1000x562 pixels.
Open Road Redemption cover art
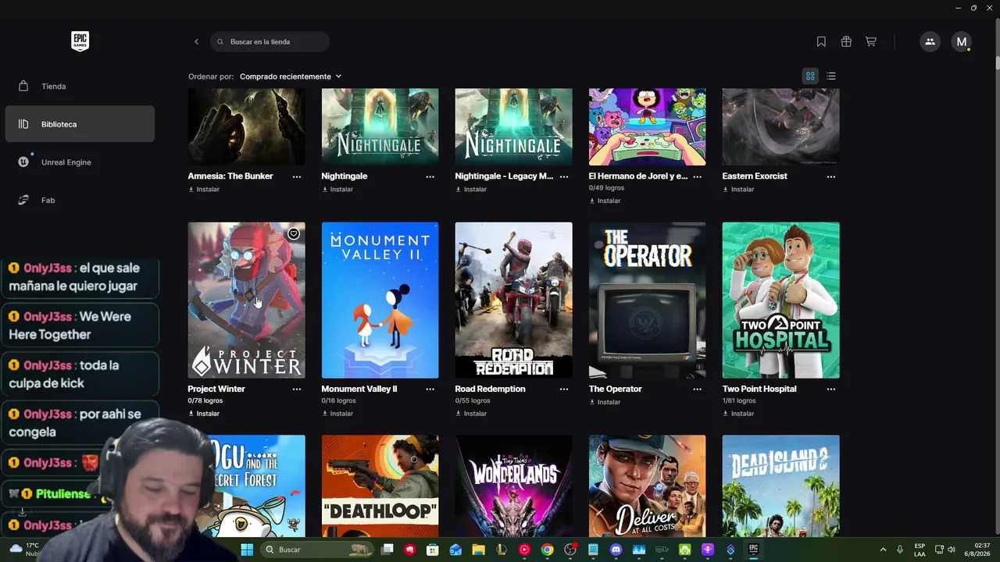[513, 301]
